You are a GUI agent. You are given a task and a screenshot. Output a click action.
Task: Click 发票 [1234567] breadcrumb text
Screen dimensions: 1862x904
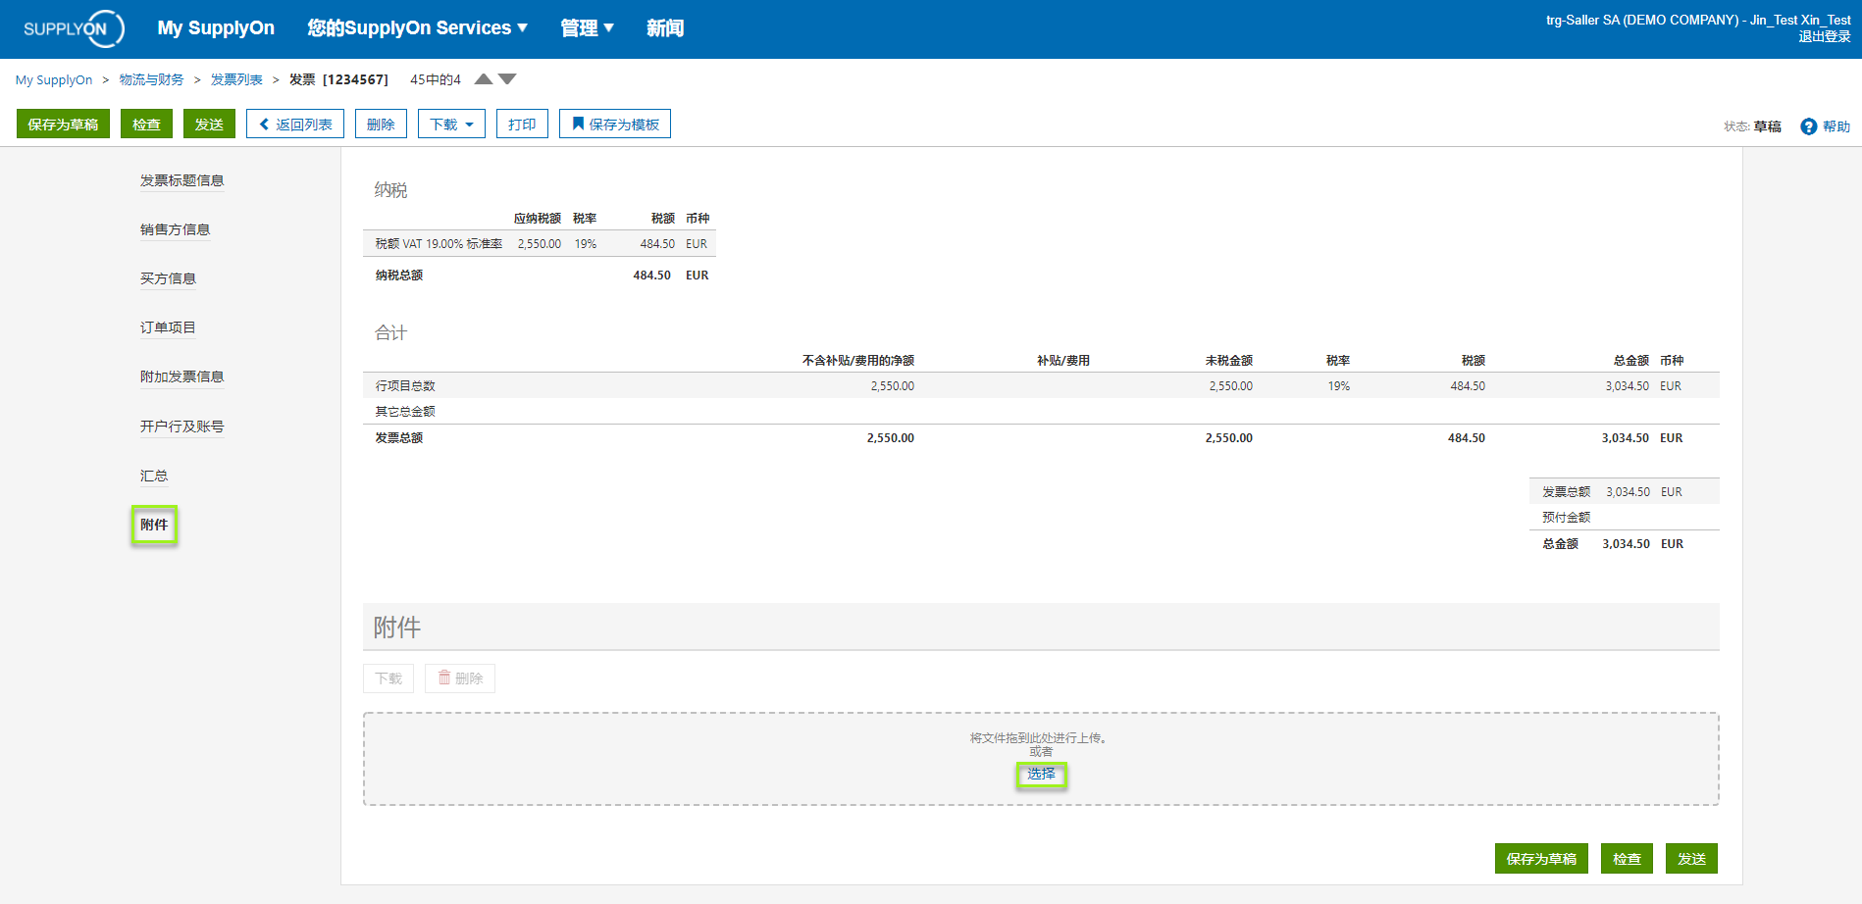(338, 80)
